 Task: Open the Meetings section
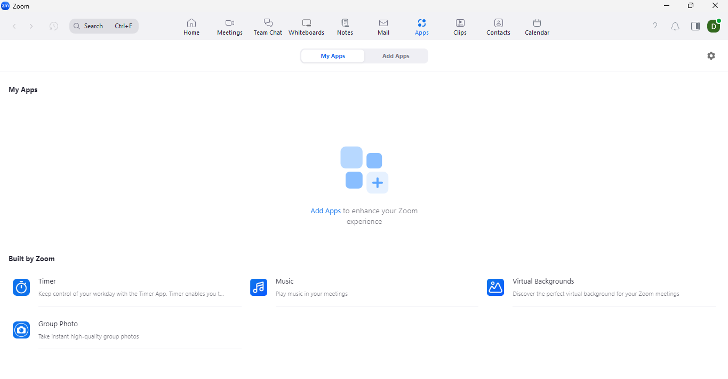pyautogui.click(x=230, y=27)
